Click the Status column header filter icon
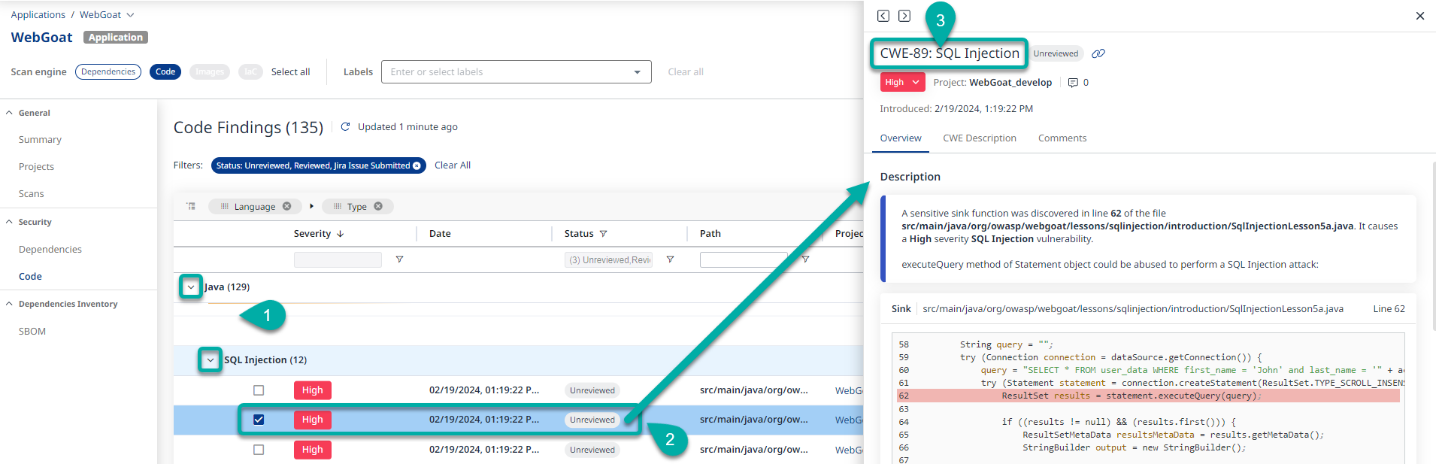1436x464 pixels. click(x=603, y=234)
